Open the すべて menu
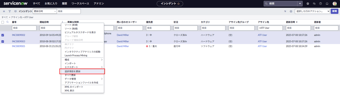This screenshot has width=340, height=101. [x=36, y=4]
